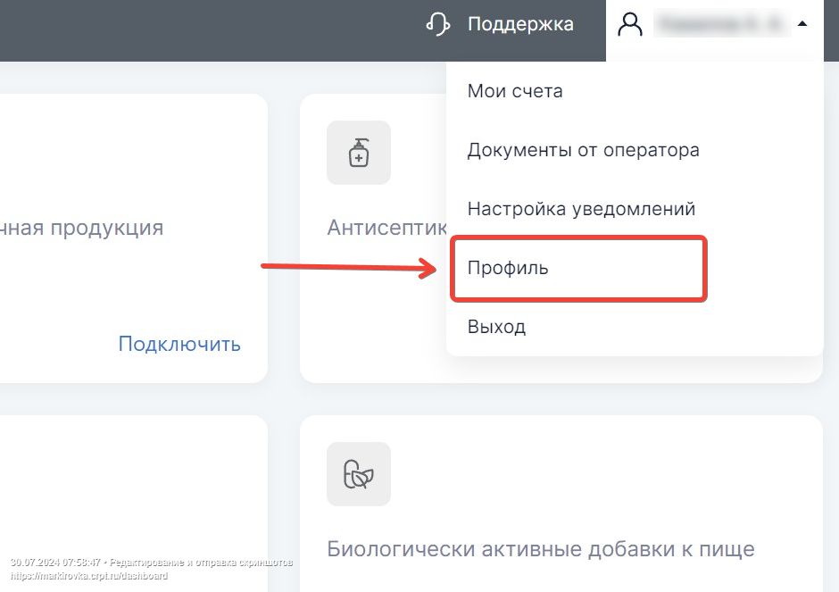Click the blurred user name

pyautogui.click(x=722, y=24)
